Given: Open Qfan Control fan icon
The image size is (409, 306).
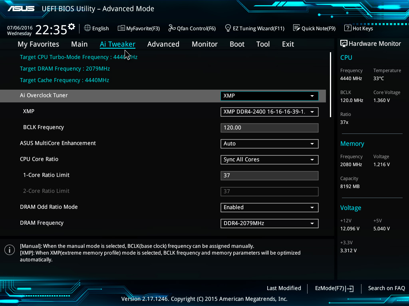Looking at the screenshot, I should point(172,28).
